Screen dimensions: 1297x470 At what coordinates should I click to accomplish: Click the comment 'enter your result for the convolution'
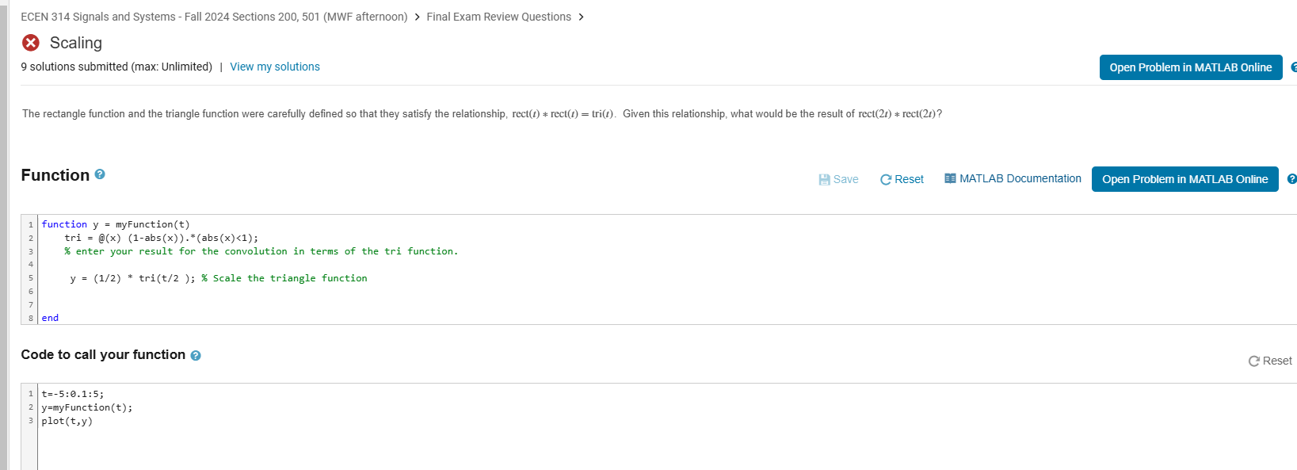(261, 251)
